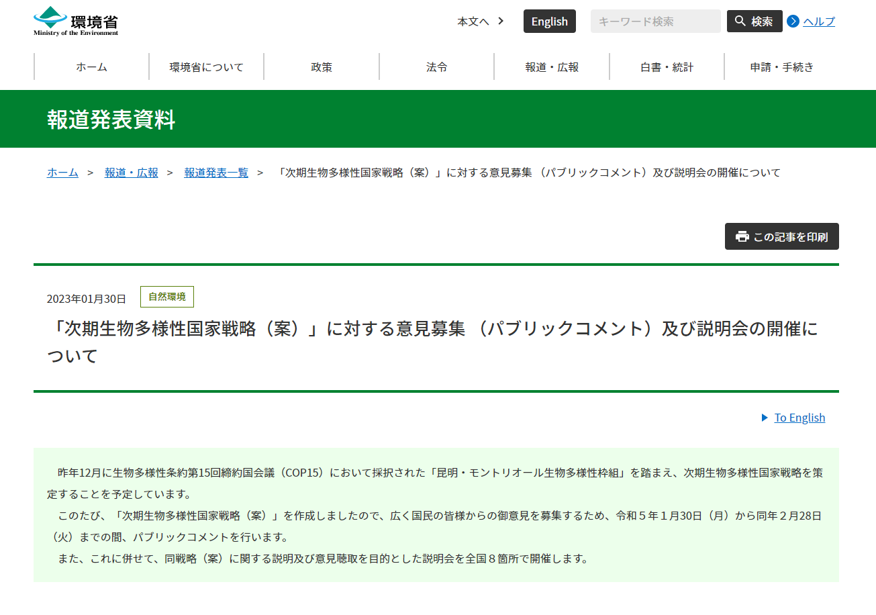Switch site language with English button
The image size is (876, 615).
[x=549, y=21]
